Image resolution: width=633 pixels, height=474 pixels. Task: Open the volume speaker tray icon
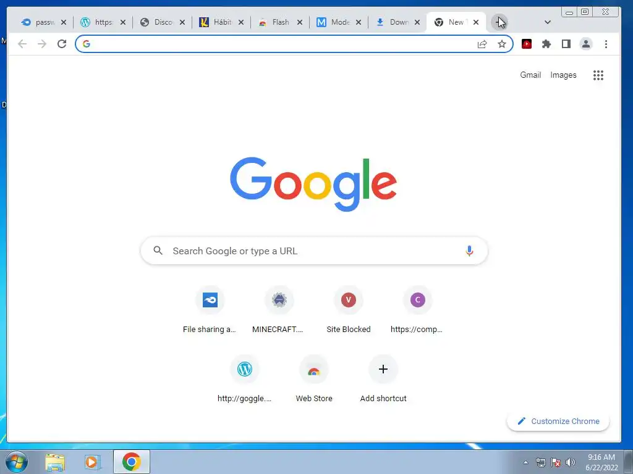(571, 462)
